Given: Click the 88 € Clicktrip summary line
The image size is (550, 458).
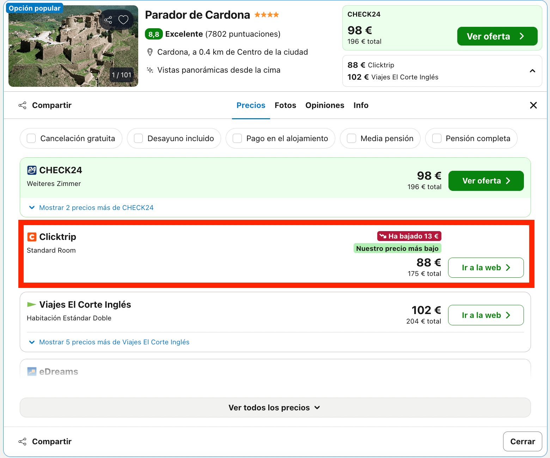Looking at the screenshot, I should tap(371, 65).
